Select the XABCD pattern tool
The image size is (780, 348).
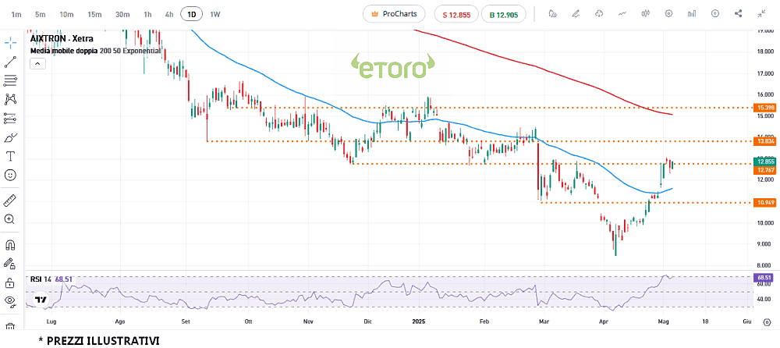tap(10, 100)
